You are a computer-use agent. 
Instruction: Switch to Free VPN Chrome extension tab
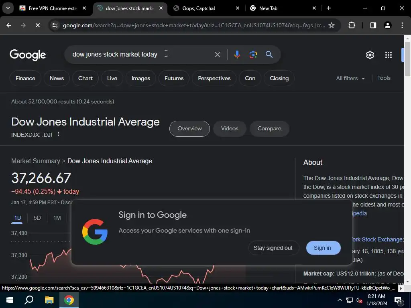click(x=53, y=8)
